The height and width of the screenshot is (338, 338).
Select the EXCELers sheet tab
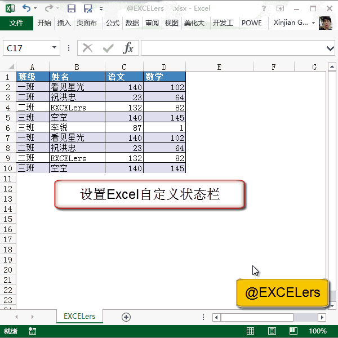[x=79, y=317]
